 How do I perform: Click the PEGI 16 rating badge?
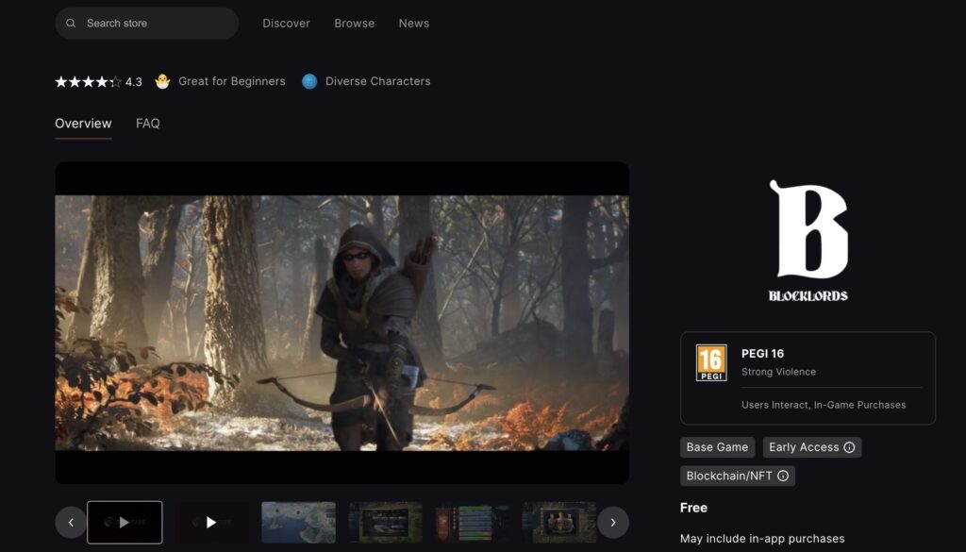(x=711, y=363)
